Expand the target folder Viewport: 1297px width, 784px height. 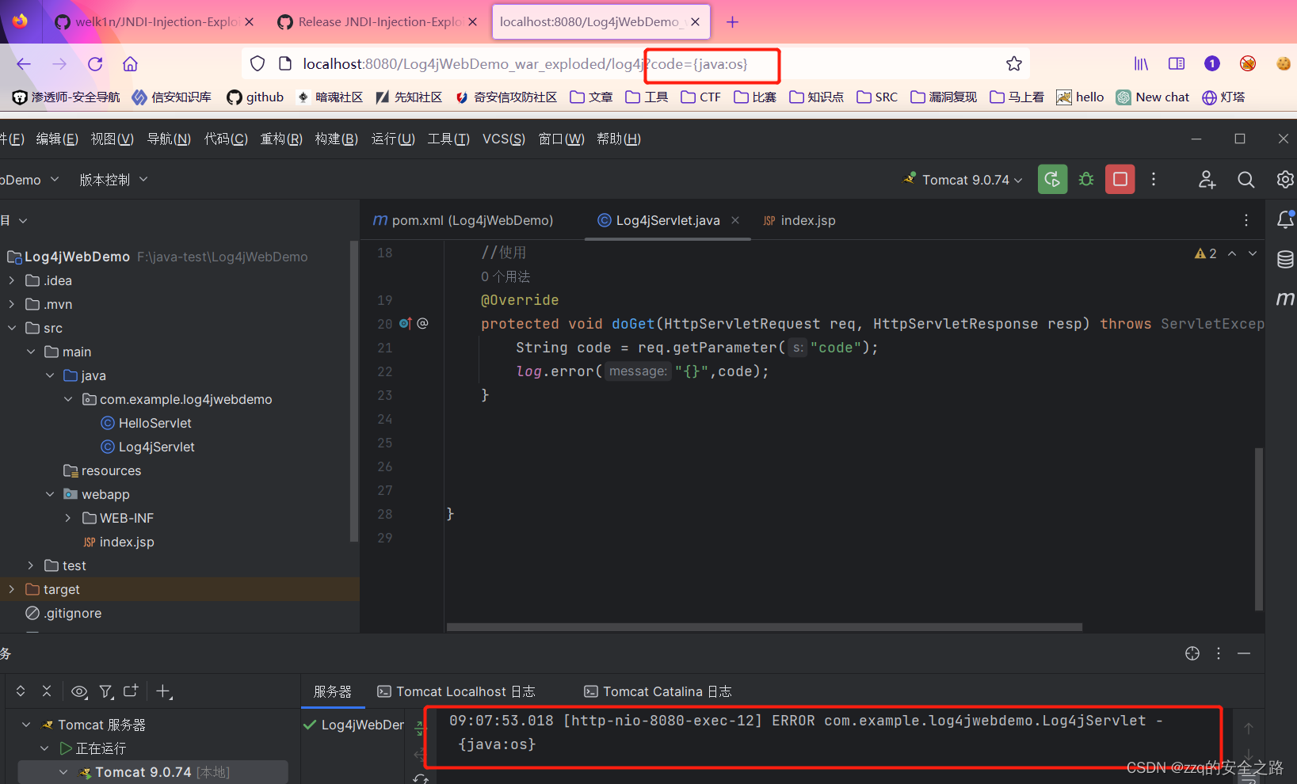(11, 589)
